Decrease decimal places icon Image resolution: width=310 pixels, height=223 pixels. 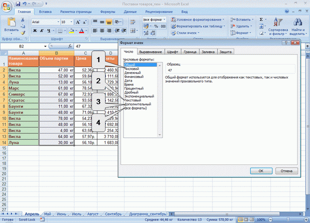click(x=153, y=33)
